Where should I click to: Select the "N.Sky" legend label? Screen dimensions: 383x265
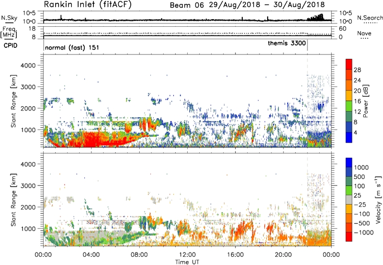tap(9, 18)
